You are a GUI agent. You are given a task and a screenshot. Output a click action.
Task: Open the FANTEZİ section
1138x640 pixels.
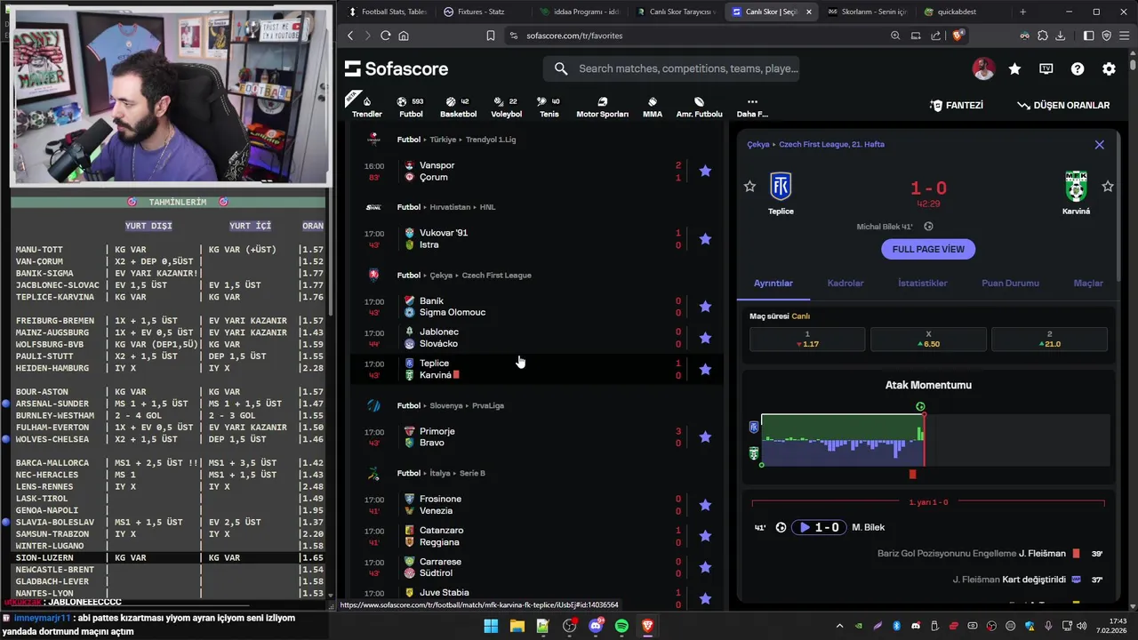tap(957, 105)
